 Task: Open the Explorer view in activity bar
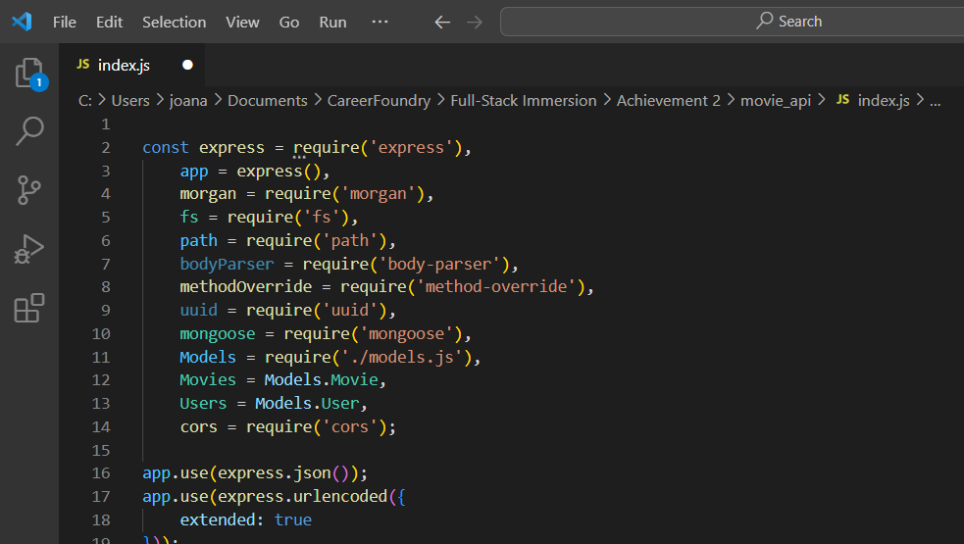(x=29, y=74)
